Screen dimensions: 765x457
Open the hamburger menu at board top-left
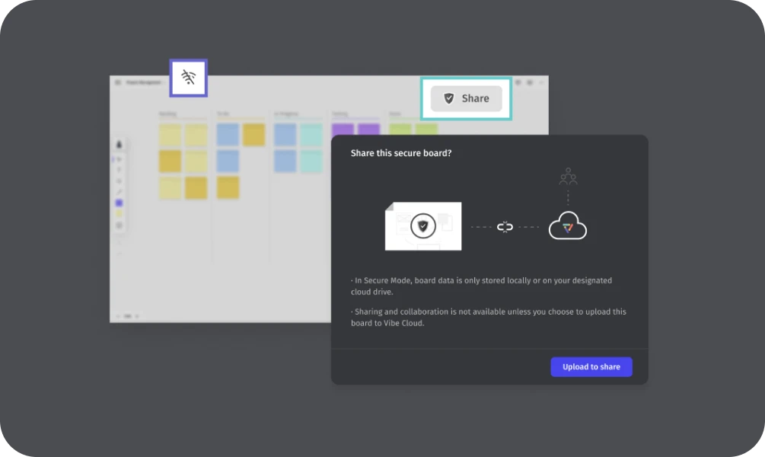pyautogui.click(x=117, y=82)
